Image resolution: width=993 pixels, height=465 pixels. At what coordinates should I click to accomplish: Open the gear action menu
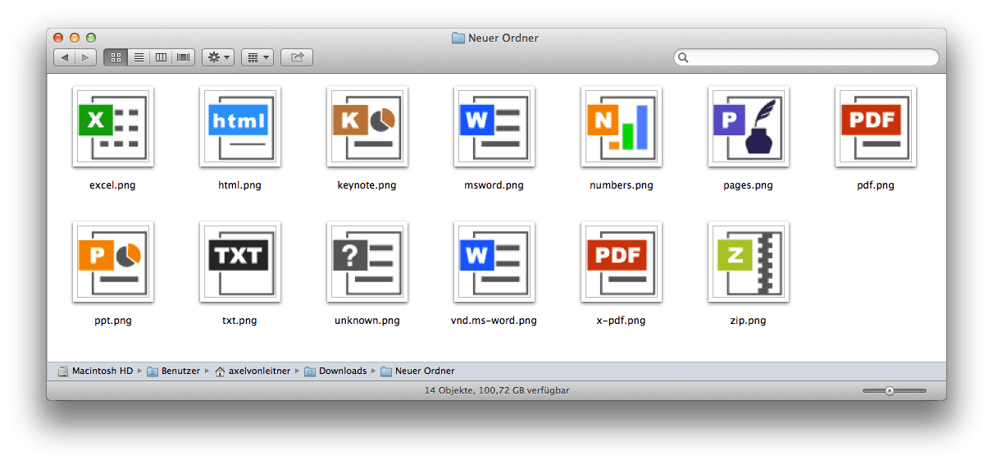click(x=218, y=57)
